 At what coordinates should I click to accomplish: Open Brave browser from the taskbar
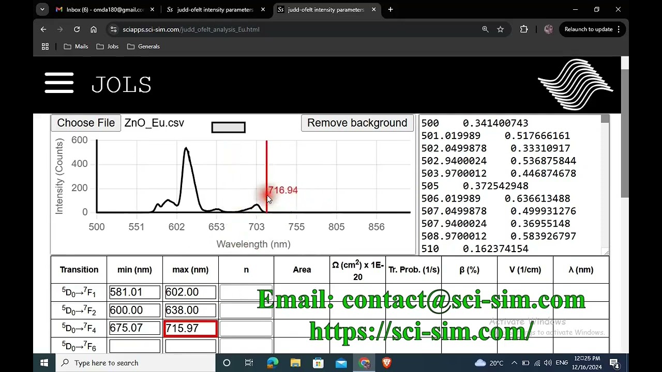coord(387,363)
